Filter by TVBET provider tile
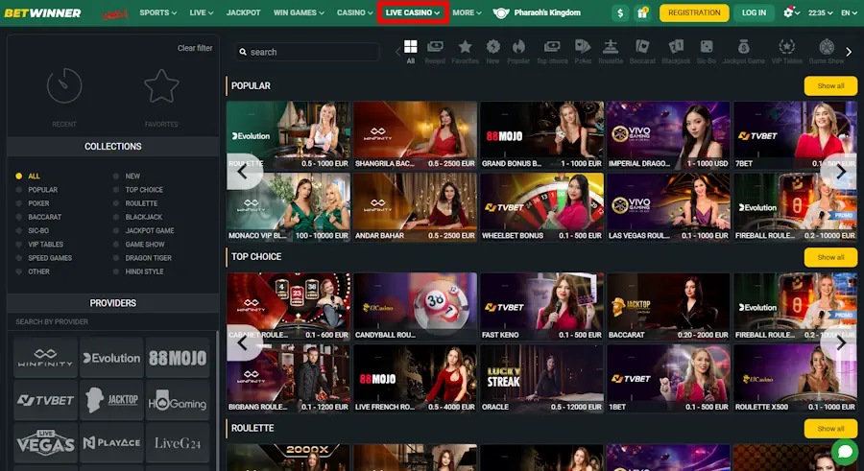The height and width of the screenshot is (471, 864). (x=45, y=400)
